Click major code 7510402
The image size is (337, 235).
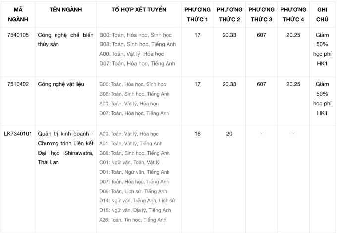(x=18, y=84)
